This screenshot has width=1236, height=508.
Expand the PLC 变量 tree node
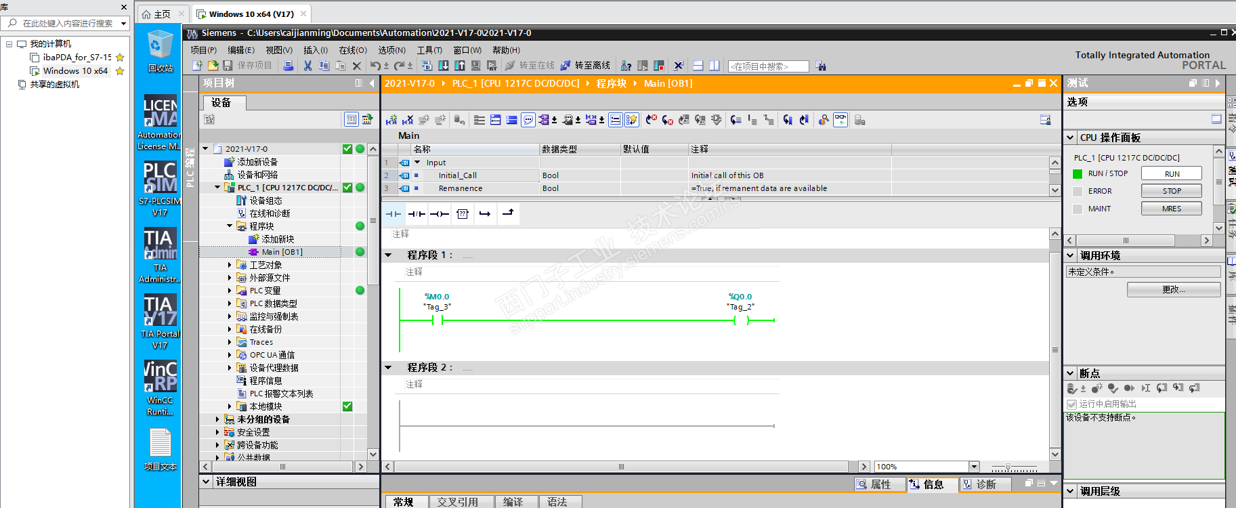(230, 291)
